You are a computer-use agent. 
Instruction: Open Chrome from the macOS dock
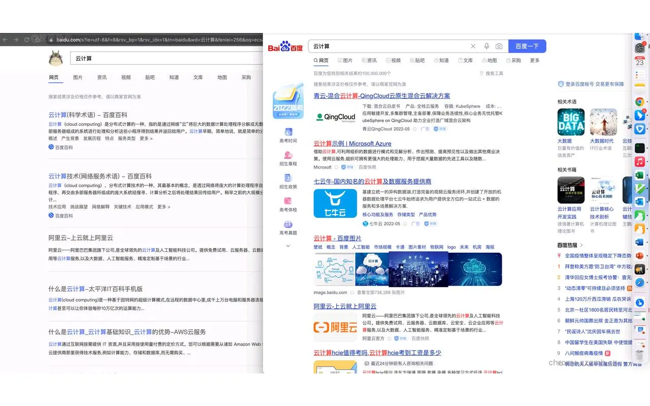pos(639,101)
